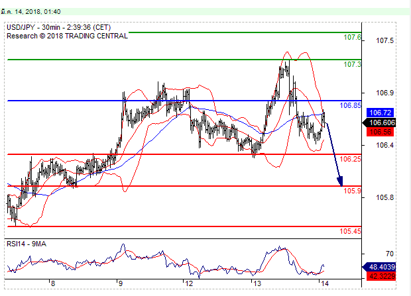Click the chart title 'USD/JPY - 30min - 2:39:36 (CET)'
Viewport: 411px width, 296px height.
(59, 27)
